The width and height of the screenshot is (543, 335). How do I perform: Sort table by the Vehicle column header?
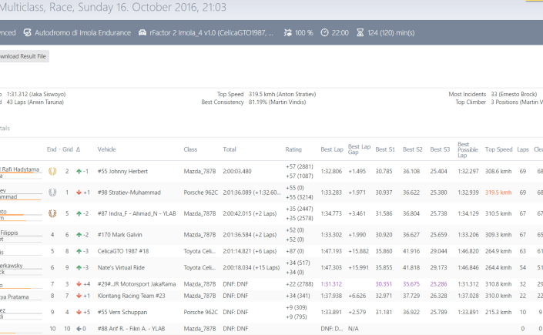pos(106,149)
